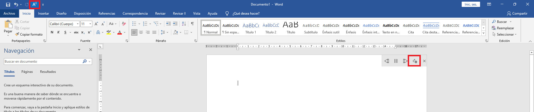Screen dimensions: 534x112
Task: Toggle italic formatting (K)
Action: click(58, 32)
